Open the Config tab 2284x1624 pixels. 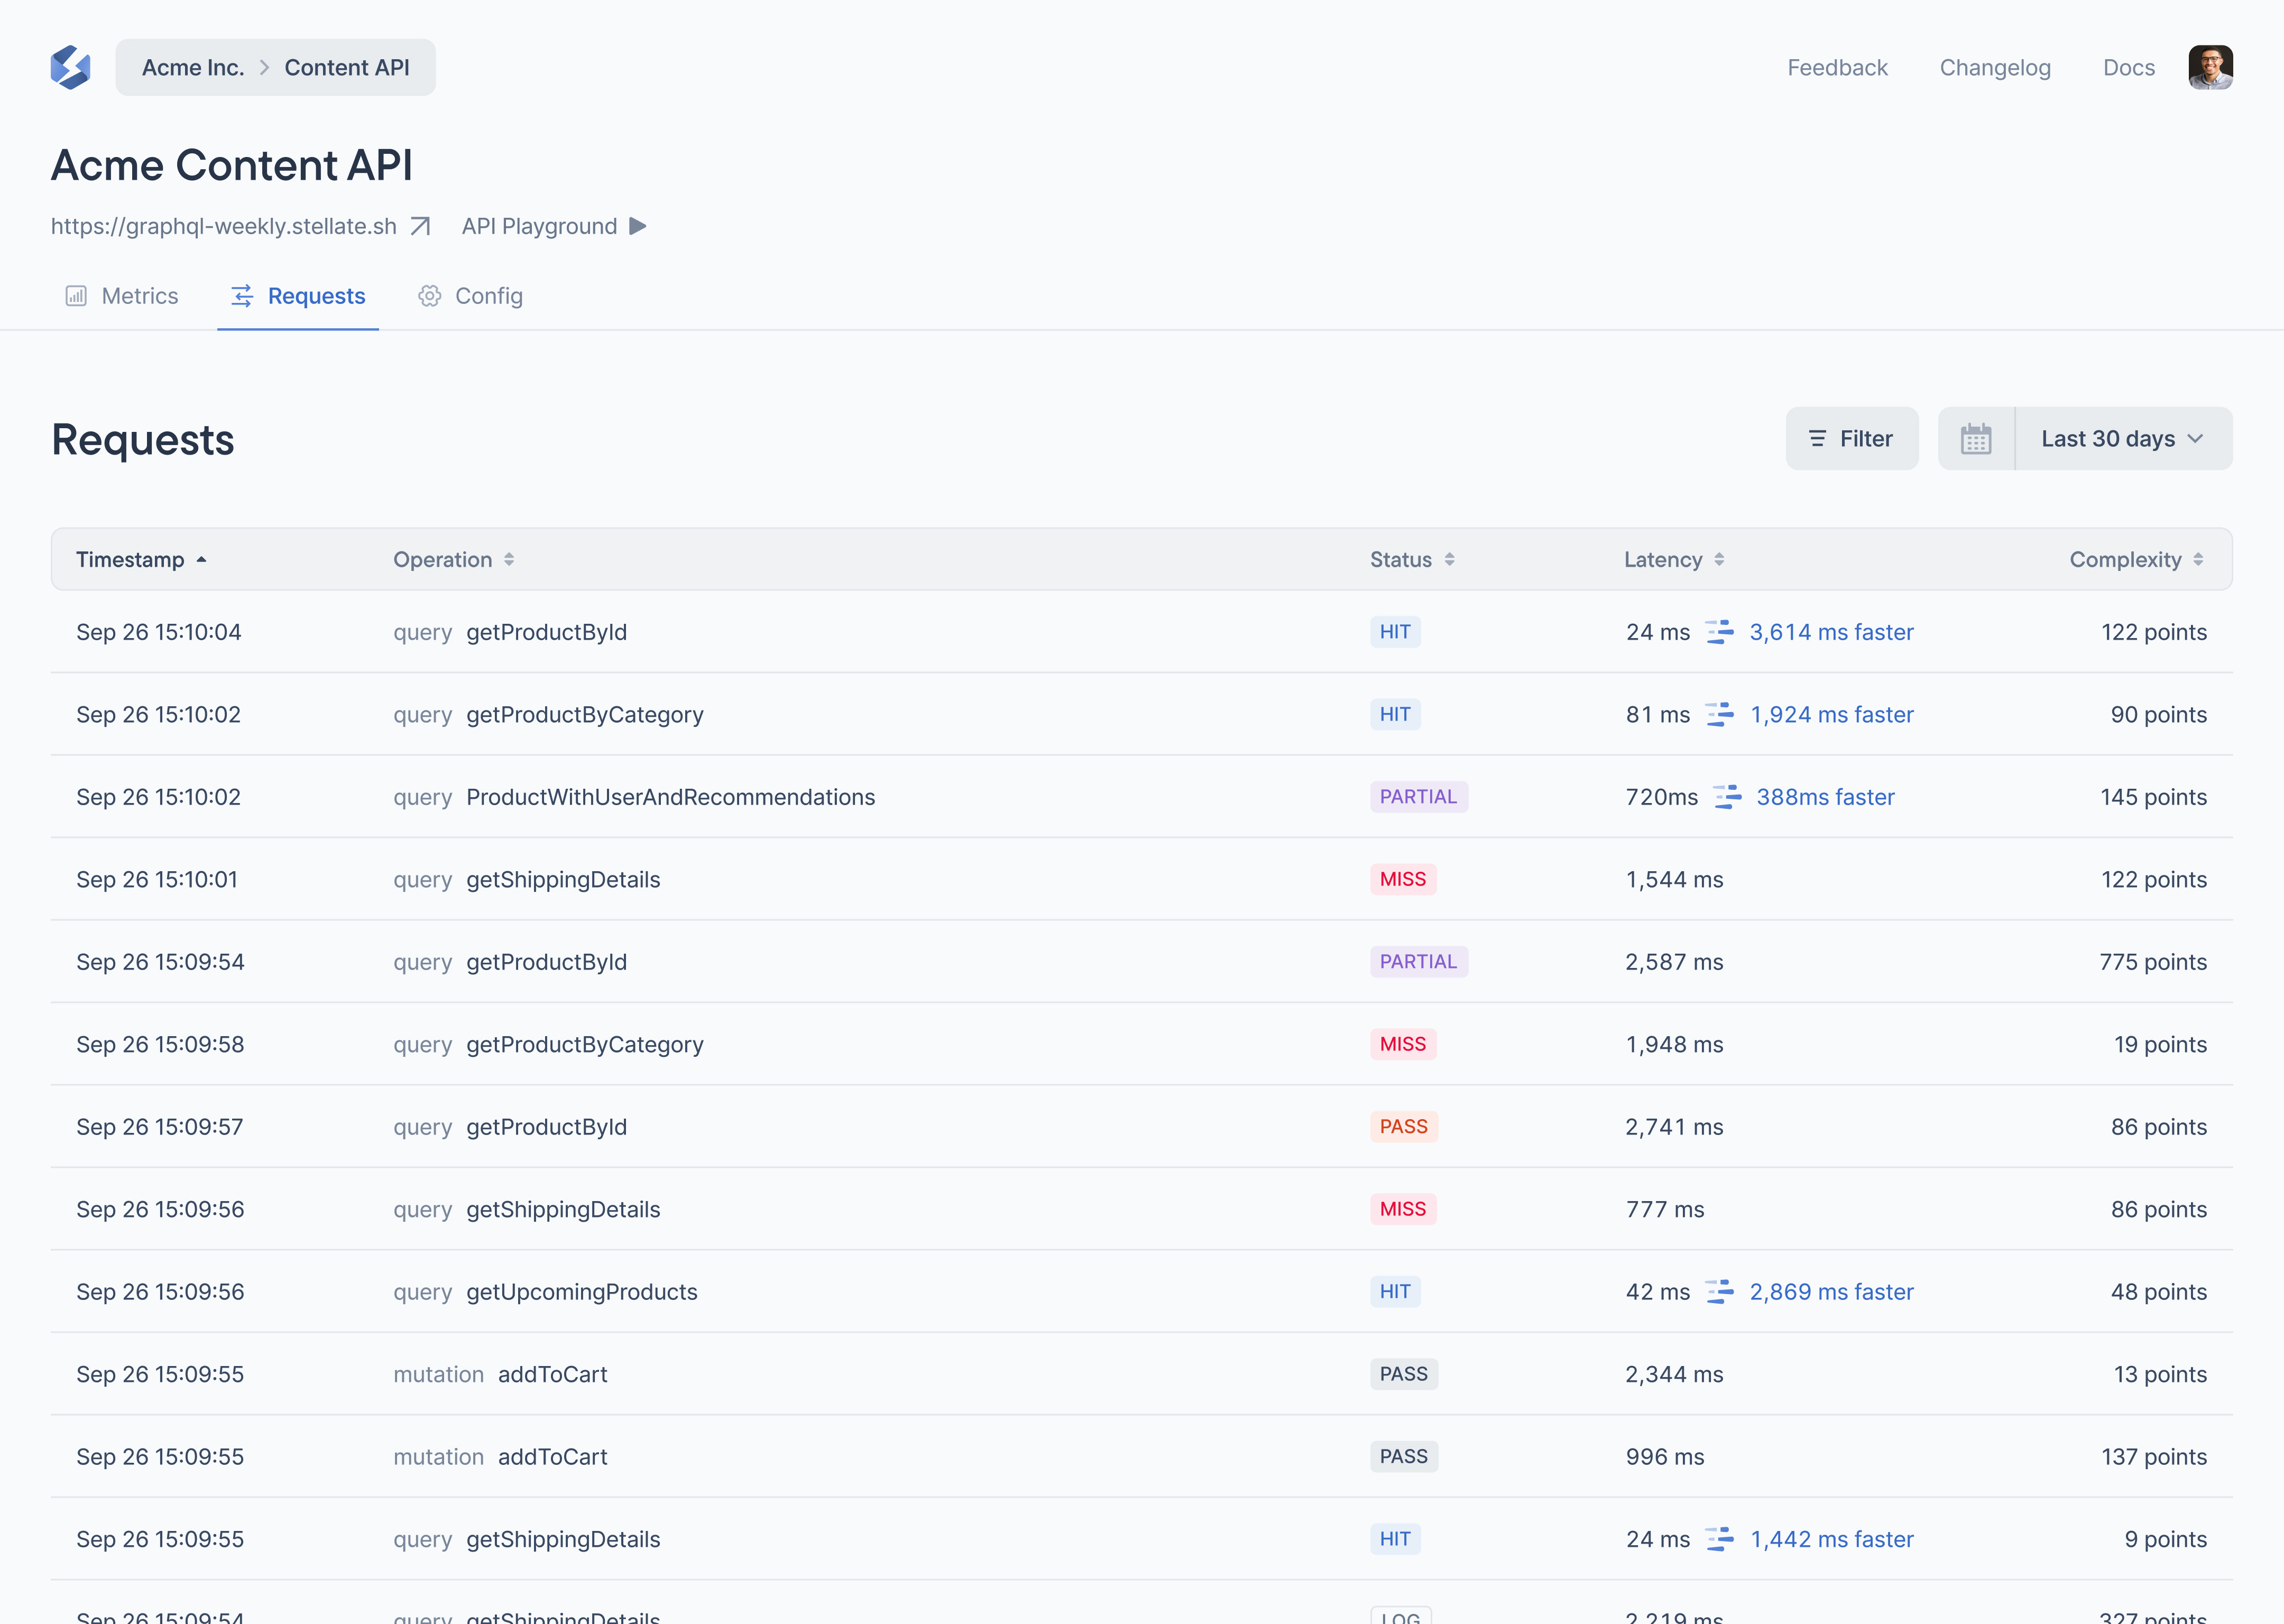pos(470,296)
